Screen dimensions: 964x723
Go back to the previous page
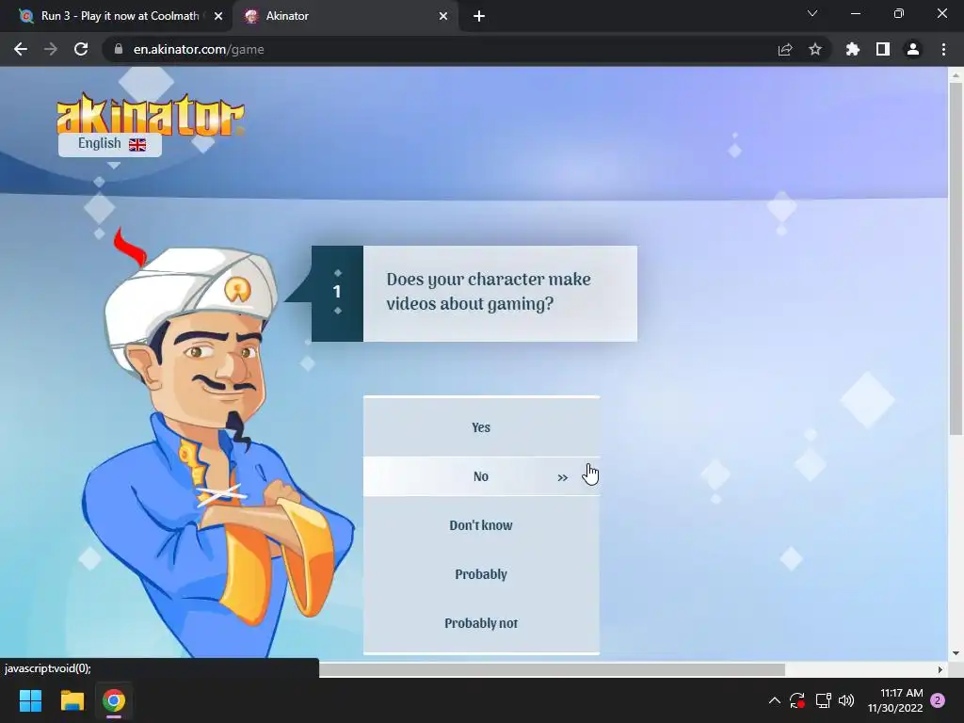[x=21, y=49]
